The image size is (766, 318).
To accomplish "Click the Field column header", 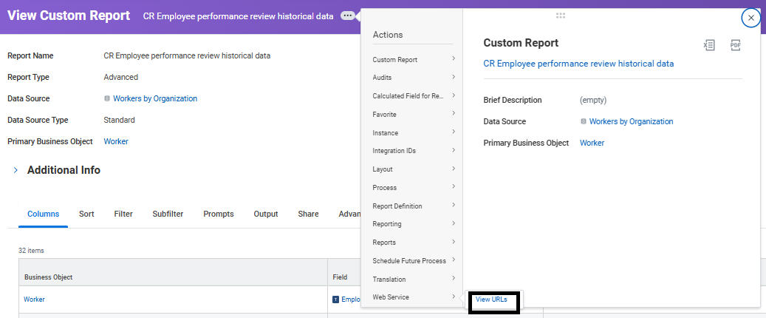I will 339,277.
